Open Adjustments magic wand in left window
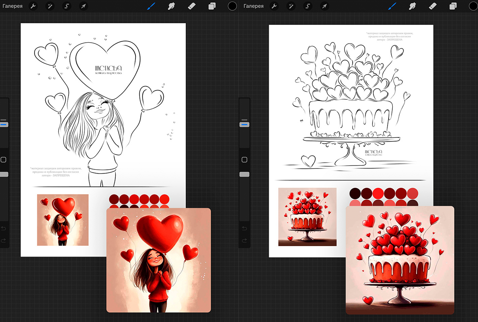Image resolution: width=478 pixels, height=322 pixels. [50, 6]
